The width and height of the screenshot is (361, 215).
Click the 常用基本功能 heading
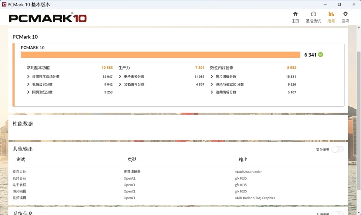coord(38,67)
